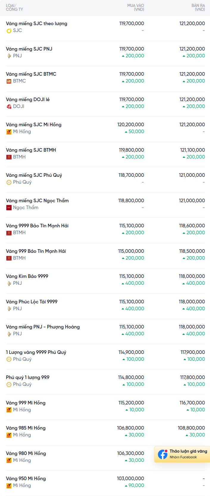Viewport: 210px width, 496px height.
Task: Click Phú Quý logo under Vàng miếng SJC Phú Quý
Action: 9,182
